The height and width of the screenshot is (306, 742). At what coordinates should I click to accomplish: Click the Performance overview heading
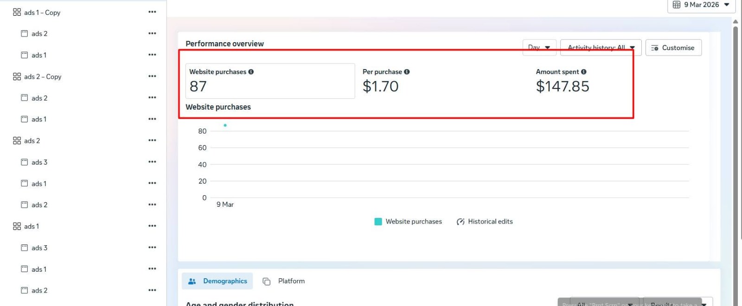[225, 44]
